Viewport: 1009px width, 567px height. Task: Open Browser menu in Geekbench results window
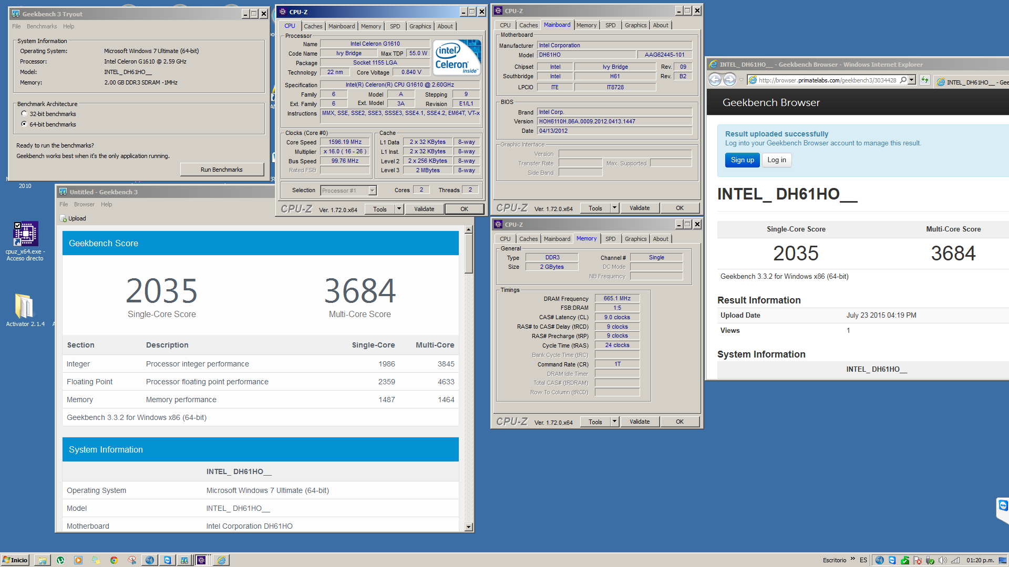click(84, 204)
